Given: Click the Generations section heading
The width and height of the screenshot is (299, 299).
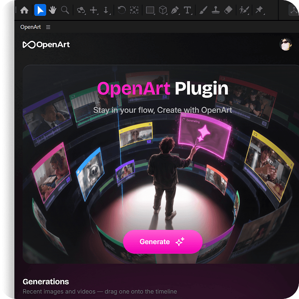Looking at the screenshot, I should point(46,282).
